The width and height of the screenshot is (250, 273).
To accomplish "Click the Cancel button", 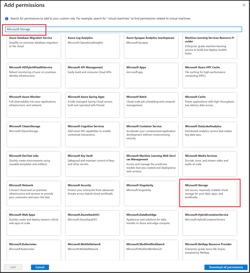I will pos(40,267).
